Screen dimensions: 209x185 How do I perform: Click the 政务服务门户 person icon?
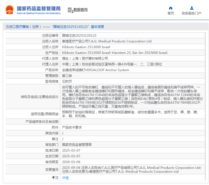point(191,8)
